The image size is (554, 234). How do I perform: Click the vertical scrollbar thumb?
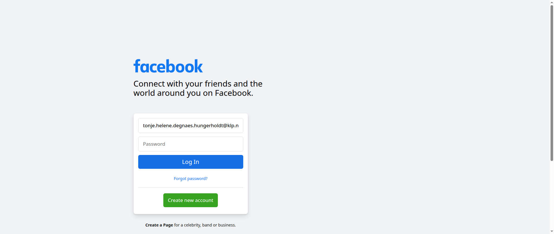552,83
